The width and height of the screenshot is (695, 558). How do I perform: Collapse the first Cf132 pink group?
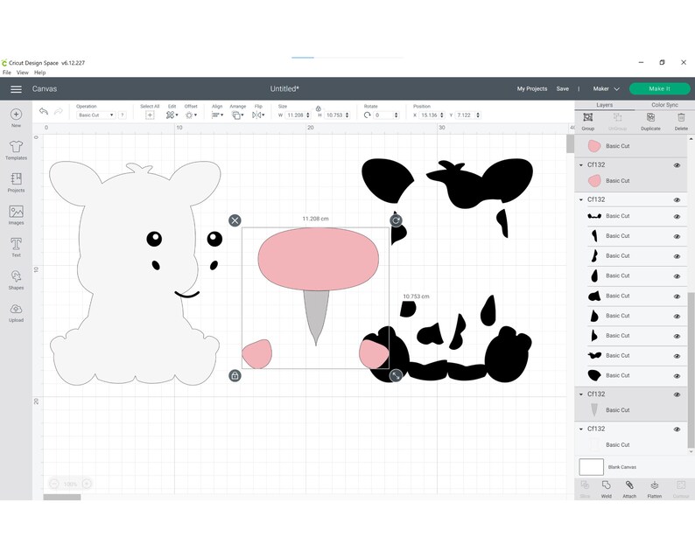click(x=581, y=164)
